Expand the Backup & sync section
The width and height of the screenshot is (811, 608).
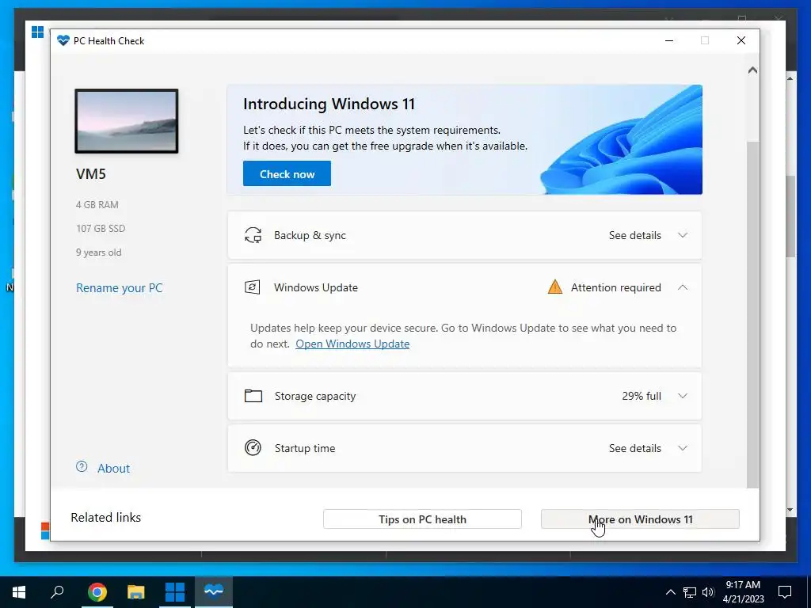point(683,235)
